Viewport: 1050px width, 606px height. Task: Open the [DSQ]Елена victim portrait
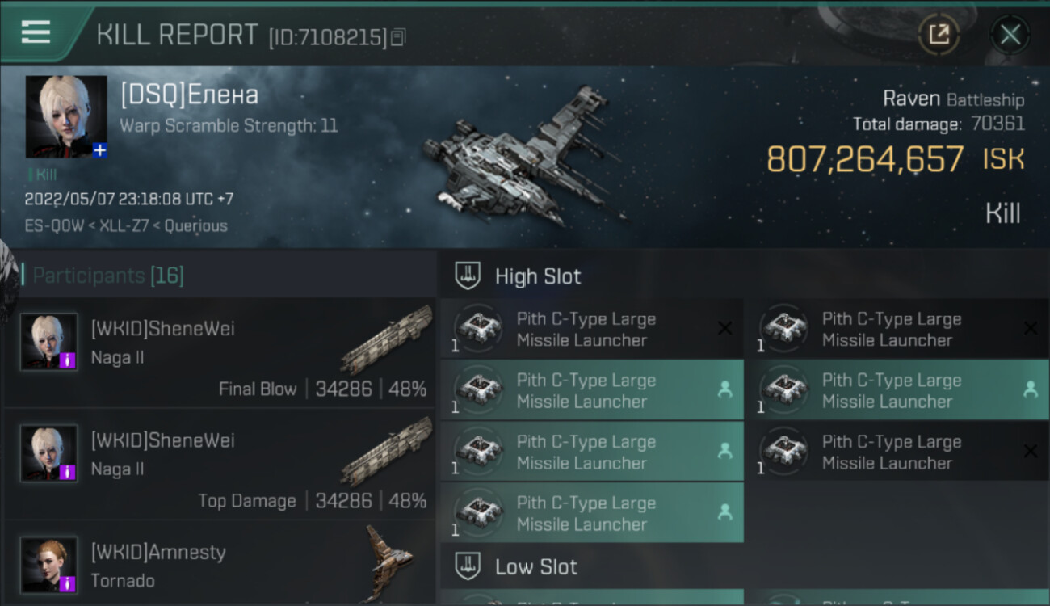click(x=66, y=116)
